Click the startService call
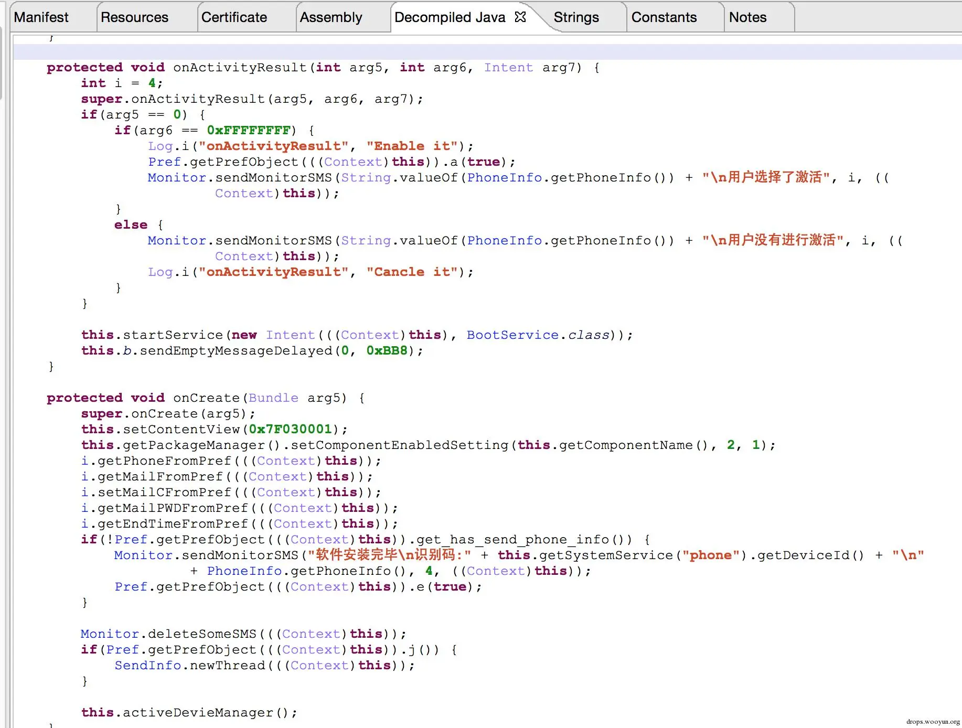 (173, 335)
